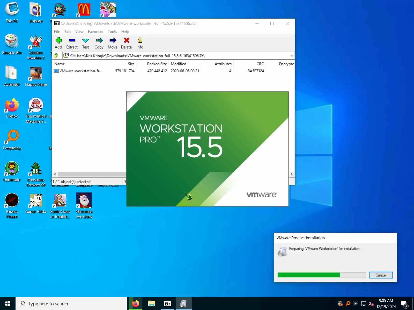414x310 pixels.
Task: Select the Everything desktop shortcut
Action: click(12, 140)
